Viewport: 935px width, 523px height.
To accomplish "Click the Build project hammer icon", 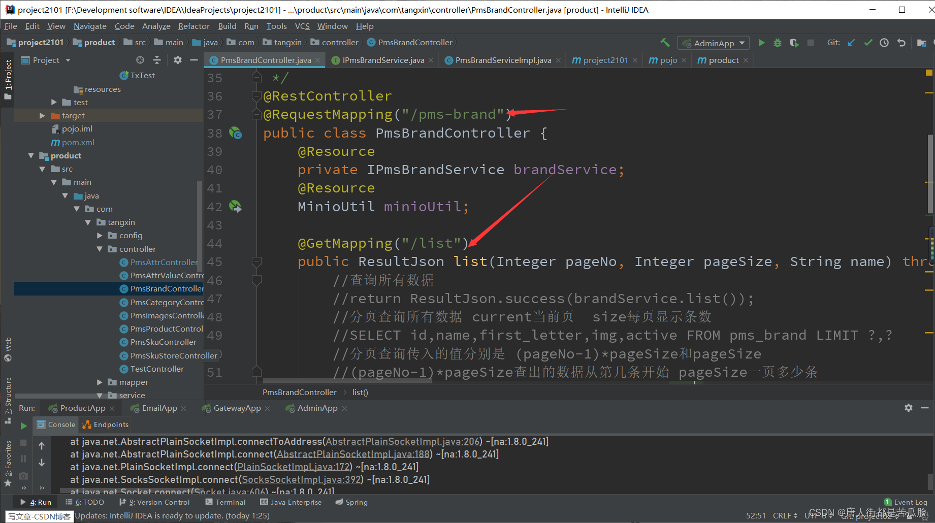I will click(x=665, y=43).
